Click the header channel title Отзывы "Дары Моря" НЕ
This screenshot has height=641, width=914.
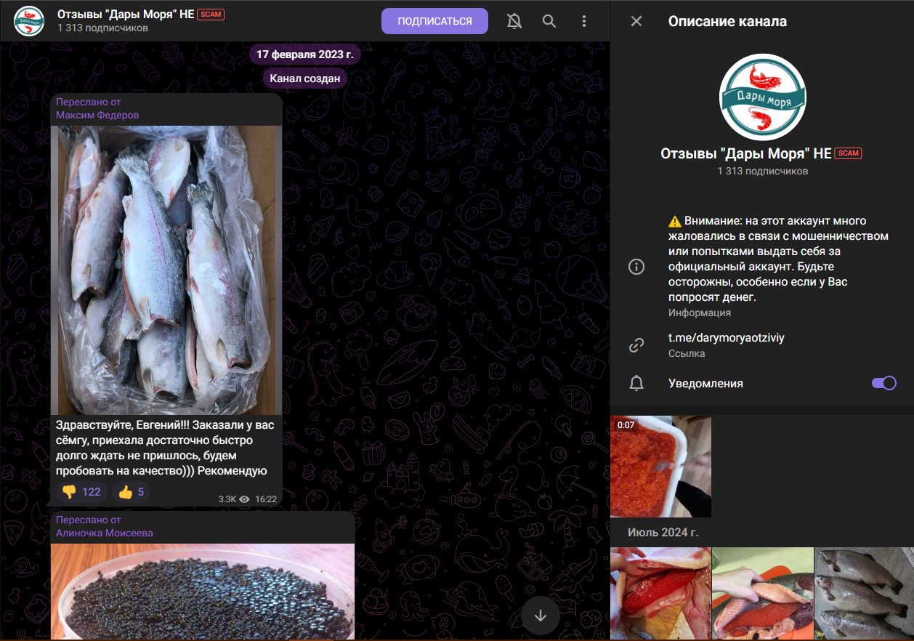pos(125,15)
